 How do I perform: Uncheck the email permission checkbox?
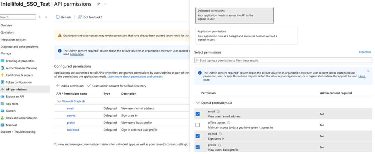[x=198, y=114]
